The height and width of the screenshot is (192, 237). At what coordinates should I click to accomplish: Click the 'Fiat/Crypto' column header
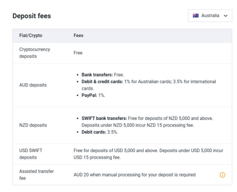tap(31, 36)
